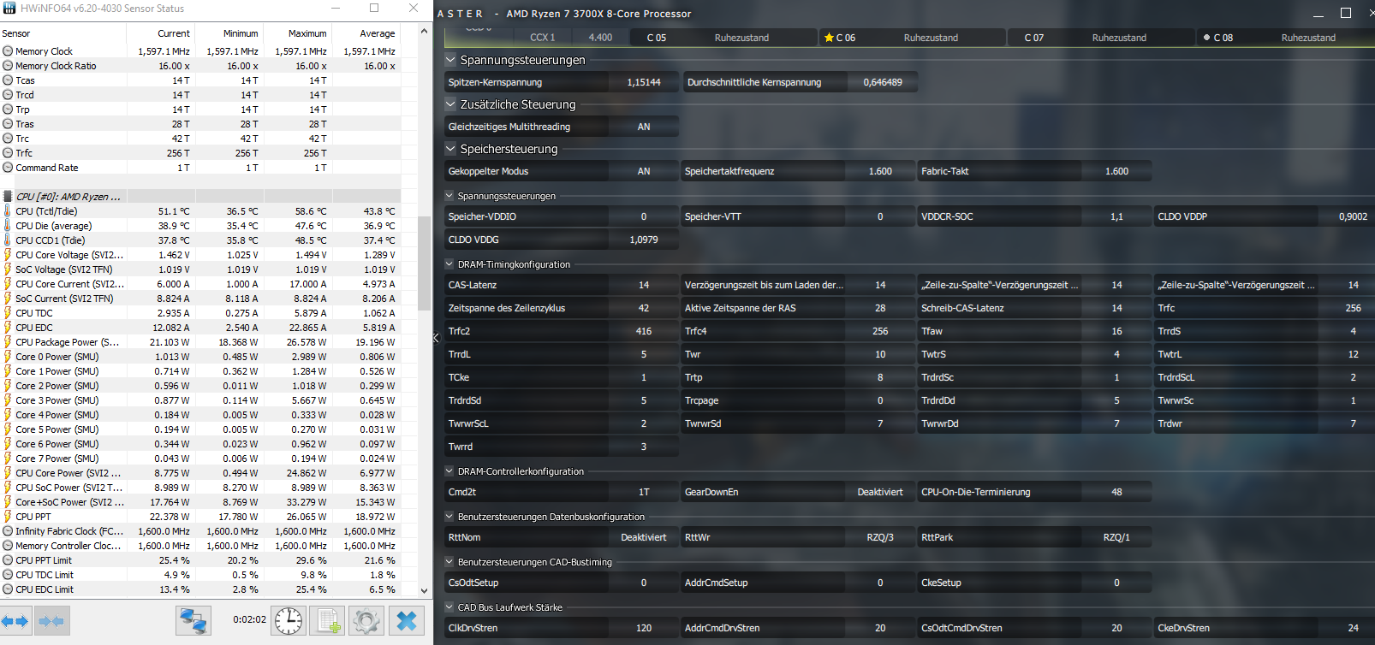Screen dimensions: 1375x645
Task: Select the Core 7 Power (SMU) row
Action: 200,459
